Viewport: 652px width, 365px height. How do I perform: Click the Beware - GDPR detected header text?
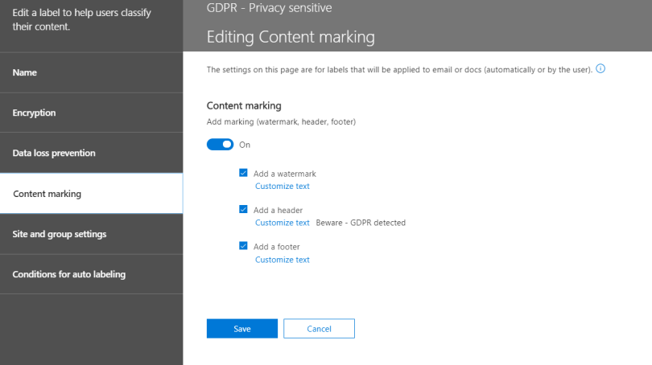[x=361, y=223]
